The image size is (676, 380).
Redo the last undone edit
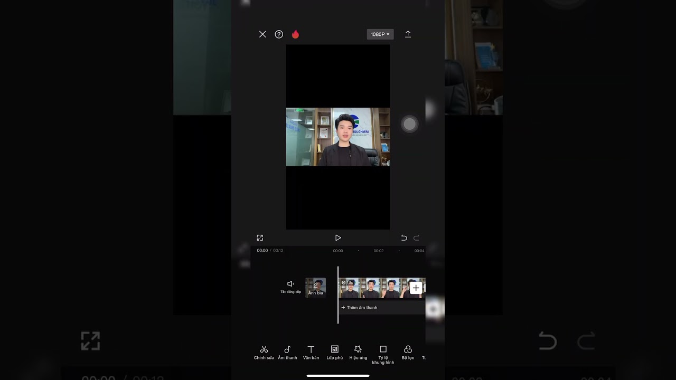click(417, 237)
